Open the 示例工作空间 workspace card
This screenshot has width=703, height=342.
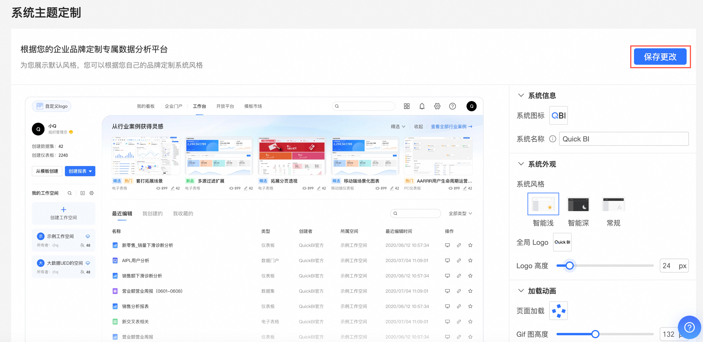point(63,240)
